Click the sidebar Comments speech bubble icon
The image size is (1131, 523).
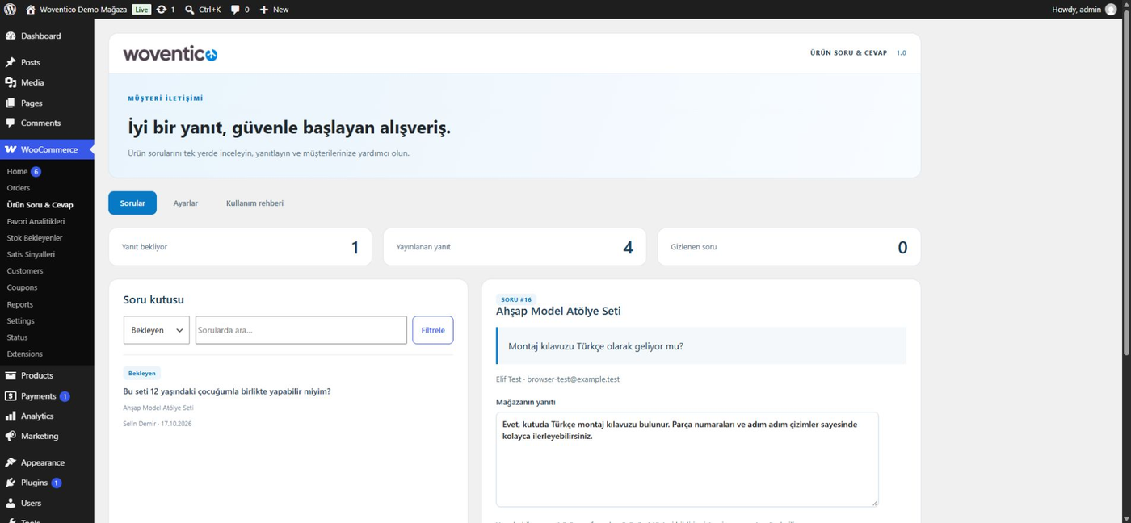coord(11,123)
